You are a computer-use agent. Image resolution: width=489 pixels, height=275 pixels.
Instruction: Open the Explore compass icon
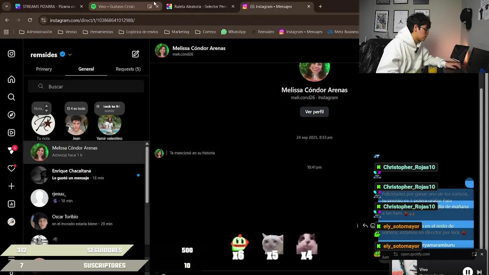coord(11,115)
